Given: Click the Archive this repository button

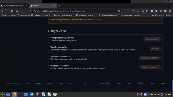Looking at the screenshot, I should click(x=149, y=58).
